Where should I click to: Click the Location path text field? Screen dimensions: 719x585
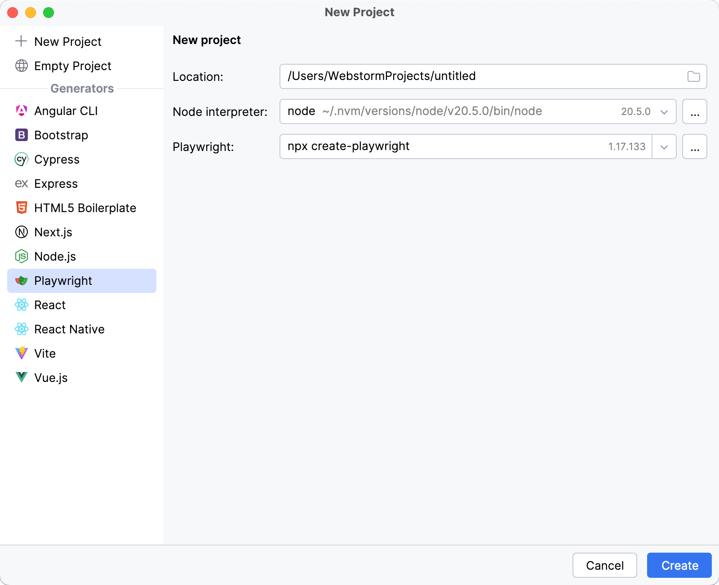(481, 77)
